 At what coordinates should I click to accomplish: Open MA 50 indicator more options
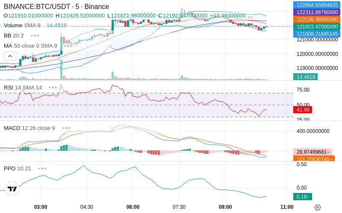click(x=68, y=46)
